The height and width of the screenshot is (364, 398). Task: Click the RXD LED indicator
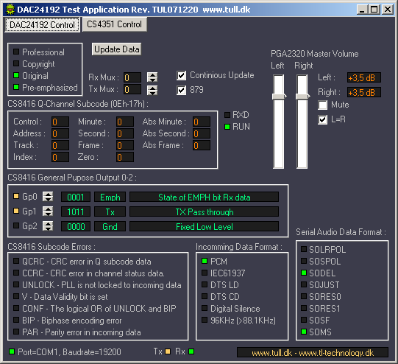(227, 115)
